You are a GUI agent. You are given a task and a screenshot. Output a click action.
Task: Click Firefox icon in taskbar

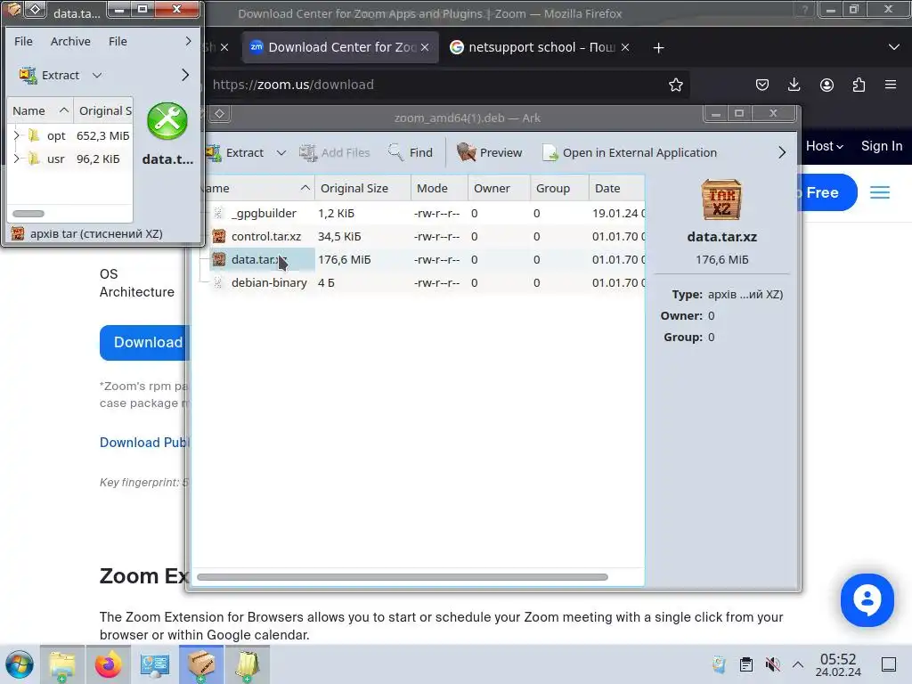click(108, 664)
